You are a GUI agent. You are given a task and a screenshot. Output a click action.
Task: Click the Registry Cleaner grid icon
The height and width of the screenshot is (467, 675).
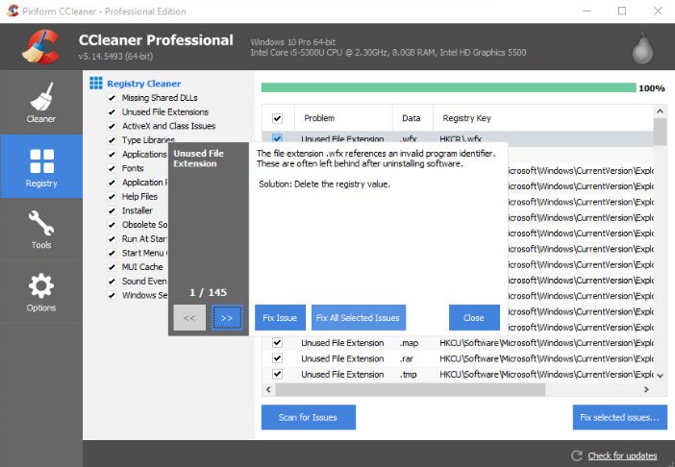(x=96, y=83)
